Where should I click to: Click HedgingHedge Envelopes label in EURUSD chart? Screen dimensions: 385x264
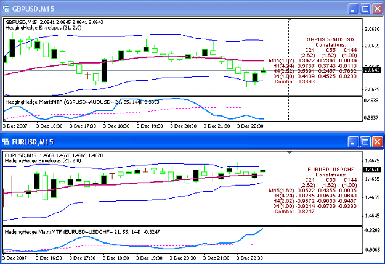[x=43, y=161]
